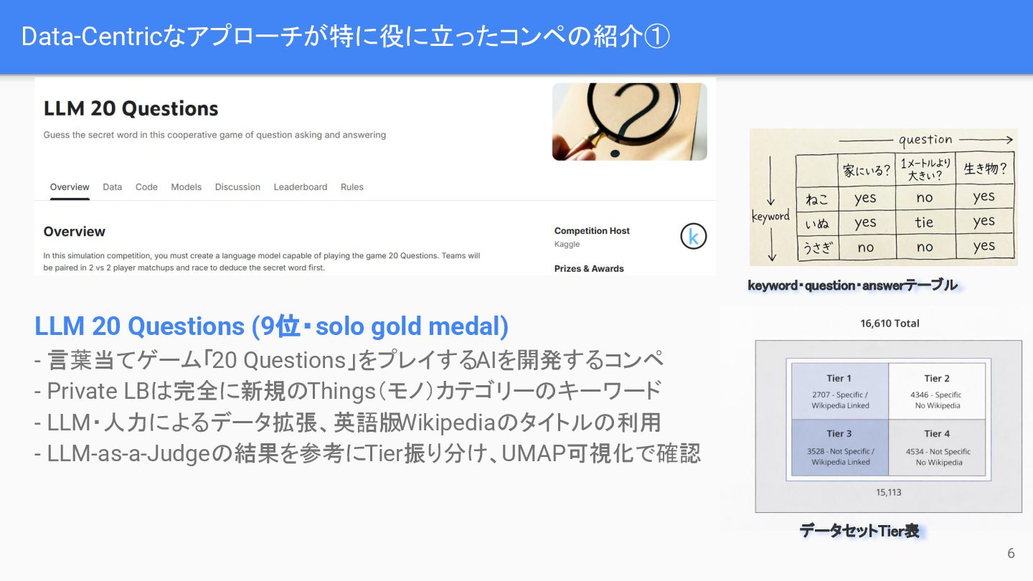
Task: Click the Competition Host label
Action: pyautogui.click(x=592, y=230)
